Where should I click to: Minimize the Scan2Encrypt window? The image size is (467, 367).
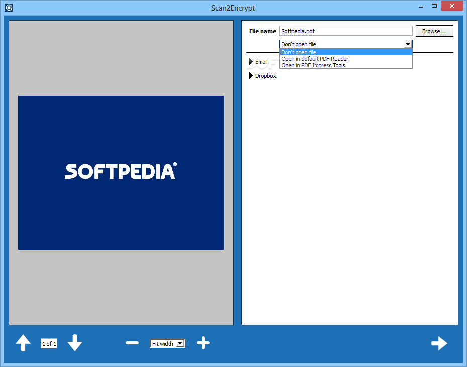click(421, 6)
